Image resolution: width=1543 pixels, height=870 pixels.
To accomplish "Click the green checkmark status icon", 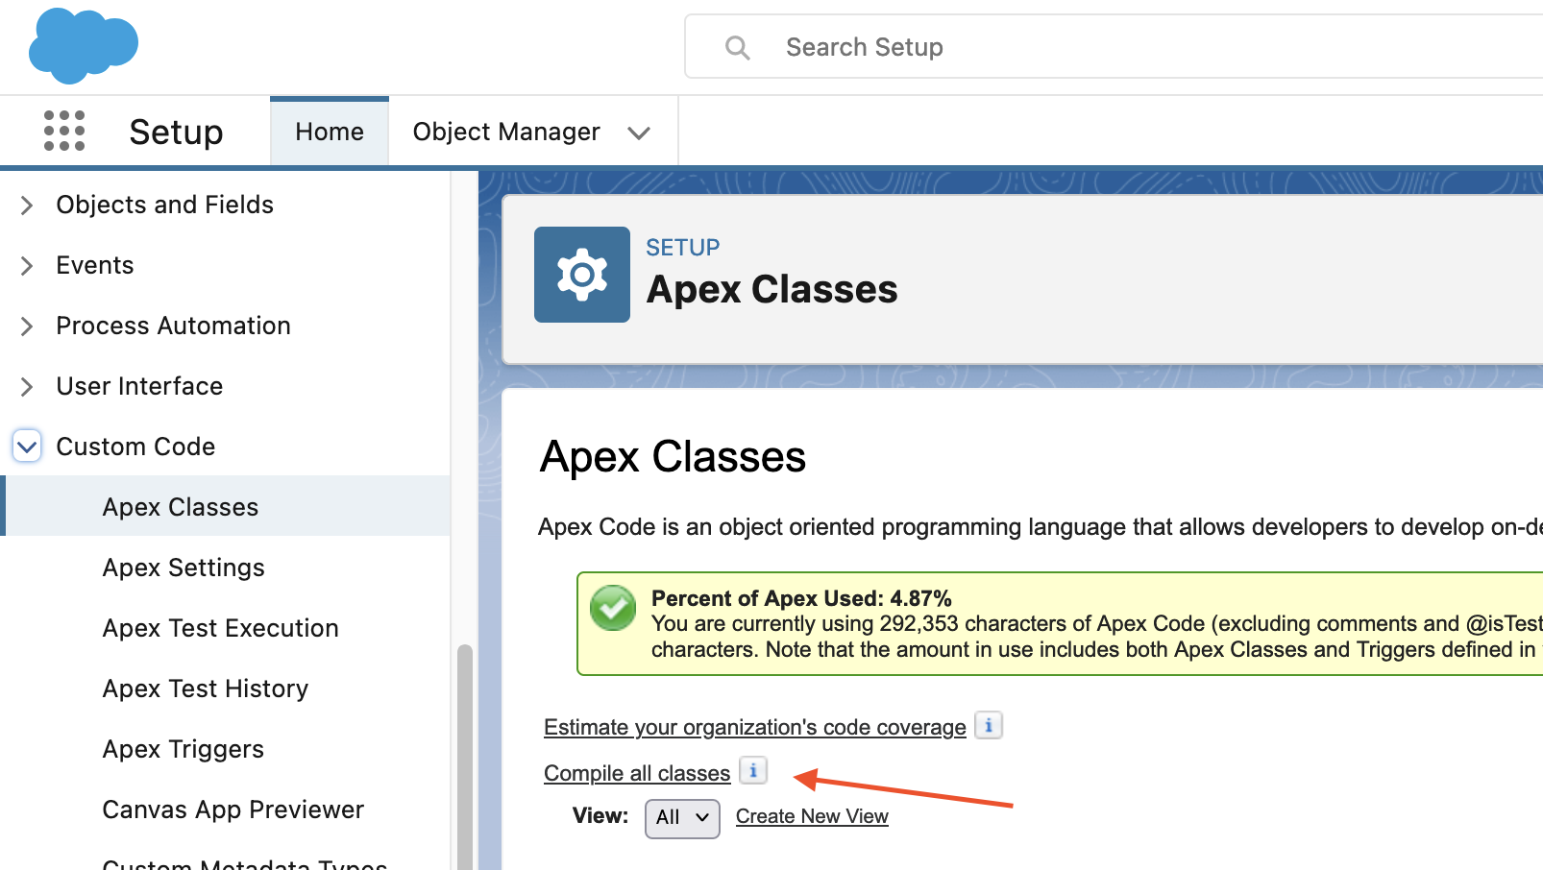I will click(x=613, y=608).
